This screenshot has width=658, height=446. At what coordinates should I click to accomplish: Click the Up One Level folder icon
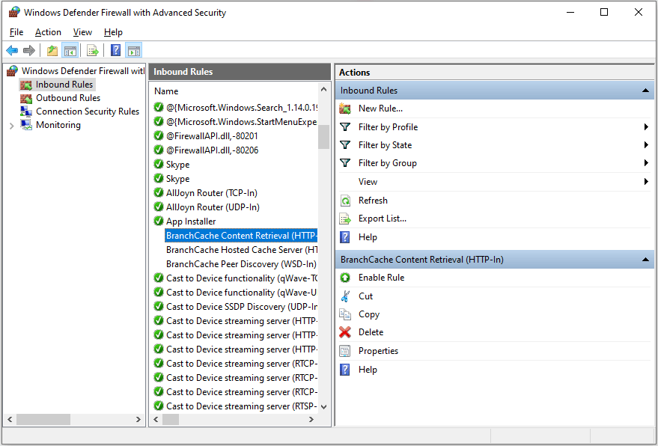tap(52, 51)
